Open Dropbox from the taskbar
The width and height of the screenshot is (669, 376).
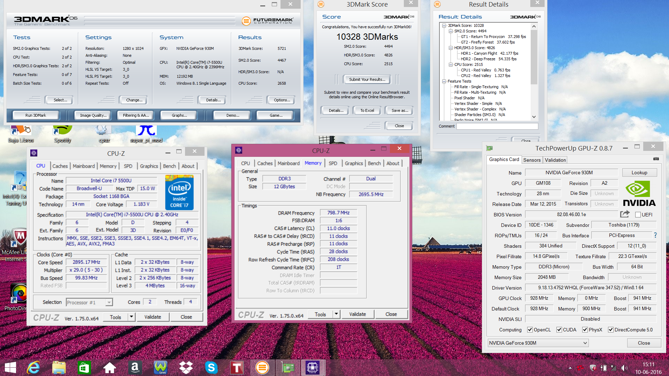pyautogui.click(x=186, y=368)
